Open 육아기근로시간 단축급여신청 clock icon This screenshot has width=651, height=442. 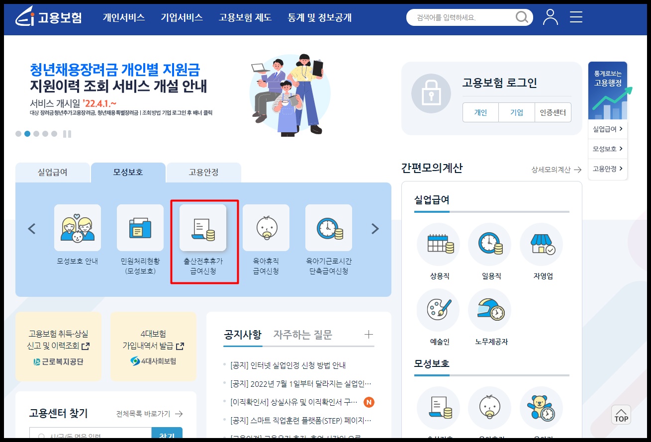[329, 228]
